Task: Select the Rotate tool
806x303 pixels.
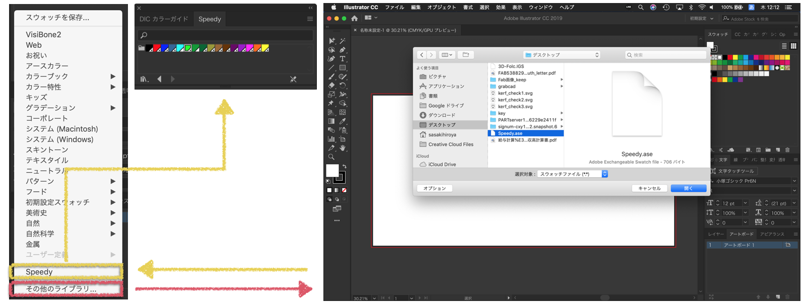Action: coord(343,85)
